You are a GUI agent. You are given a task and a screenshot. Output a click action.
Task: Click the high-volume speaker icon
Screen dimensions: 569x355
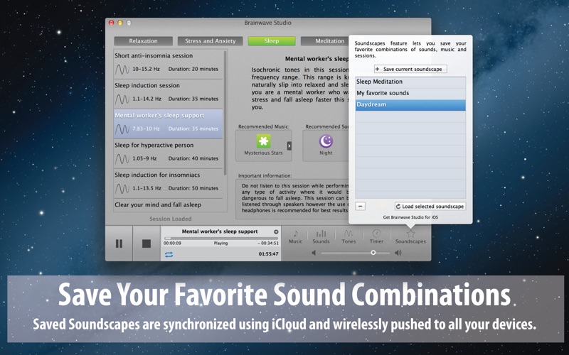(398, 253)
